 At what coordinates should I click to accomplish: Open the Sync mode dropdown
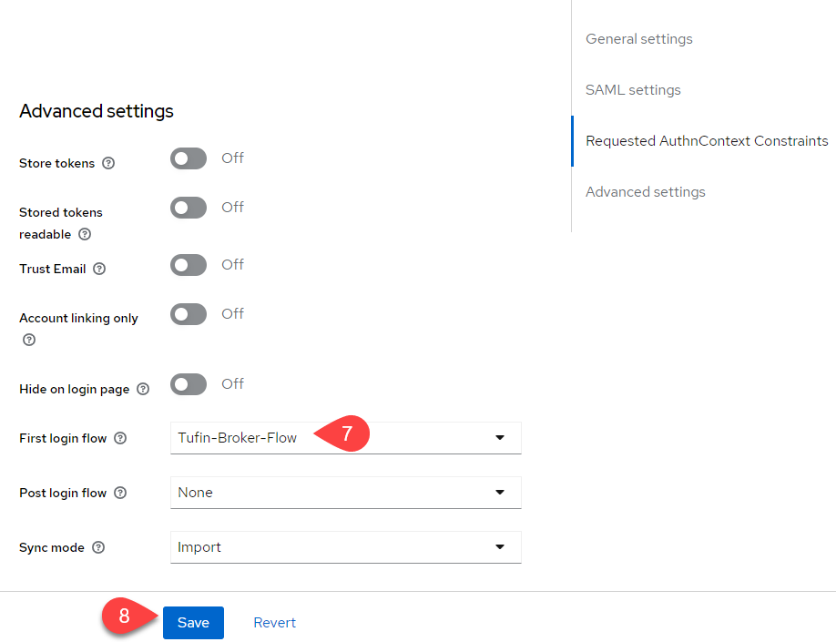point(345,547)
